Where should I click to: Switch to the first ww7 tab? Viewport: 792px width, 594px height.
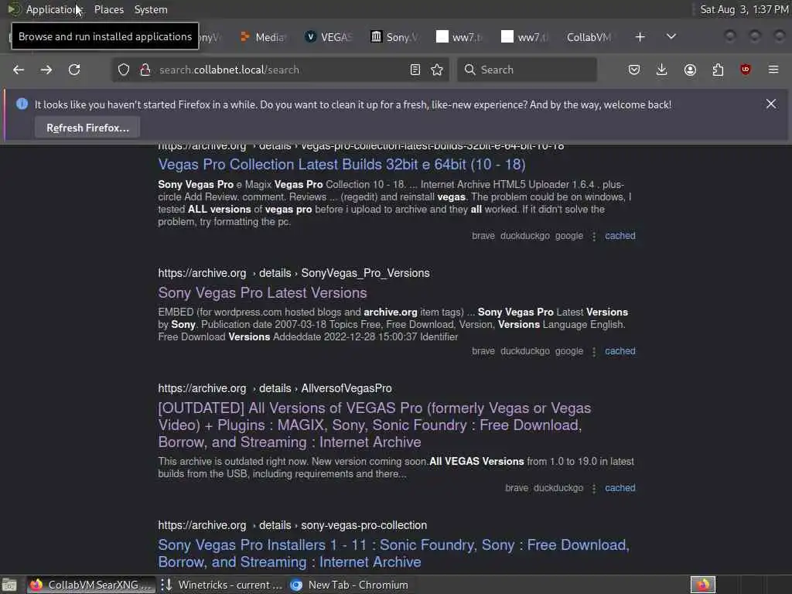pos(459,37)
